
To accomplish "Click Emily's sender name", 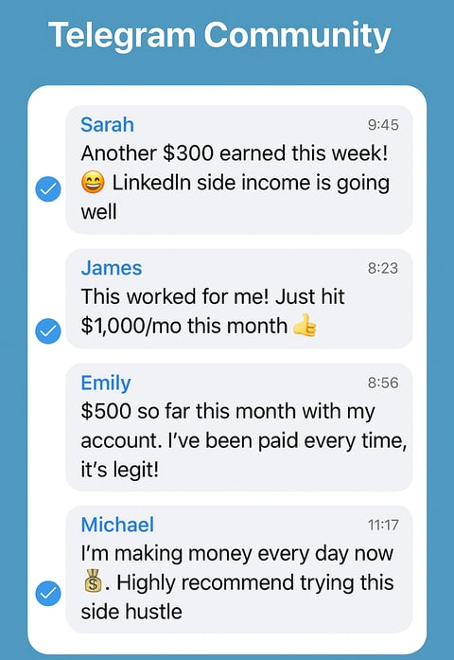I will point(106,384).
